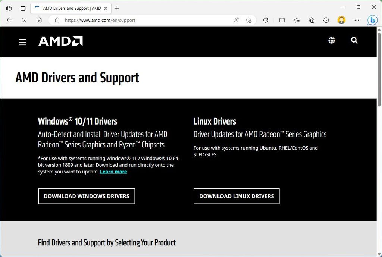
Task: Open the tab actions menu icon
Action: tap(8, 8)
